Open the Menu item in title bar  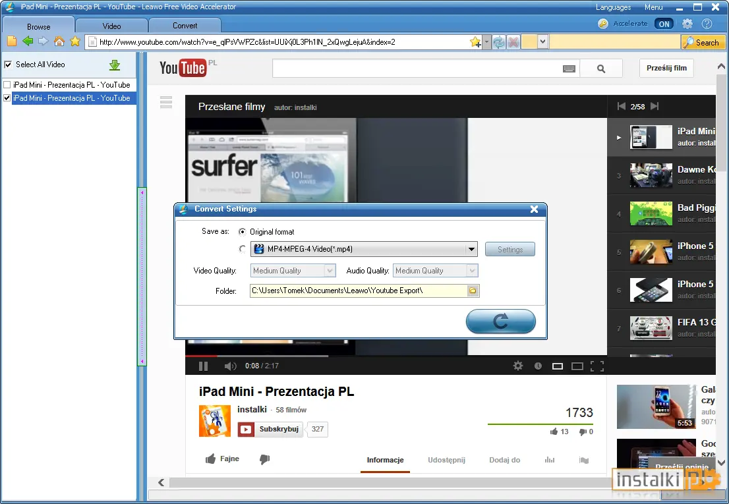tap(653, 7)
